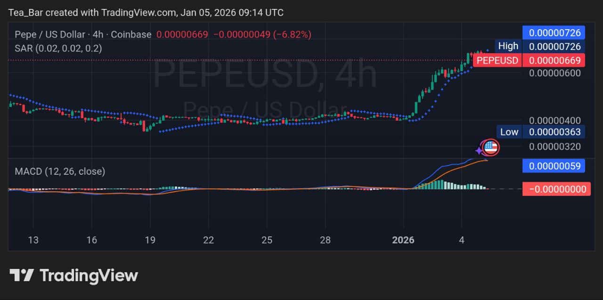Click the US flag event marker on the chart
Viewport: 603px width, 300px height.
(491, 147)
